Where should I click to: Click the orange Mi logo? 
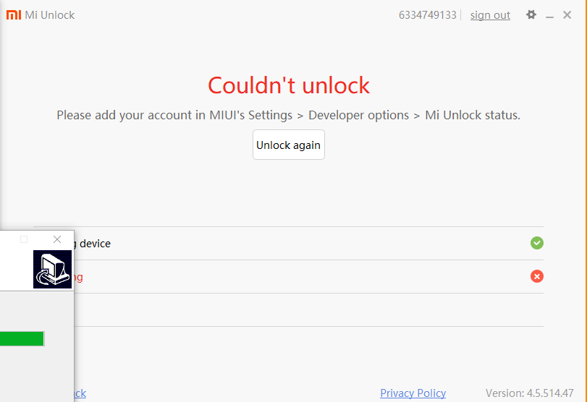coord(14,14)
